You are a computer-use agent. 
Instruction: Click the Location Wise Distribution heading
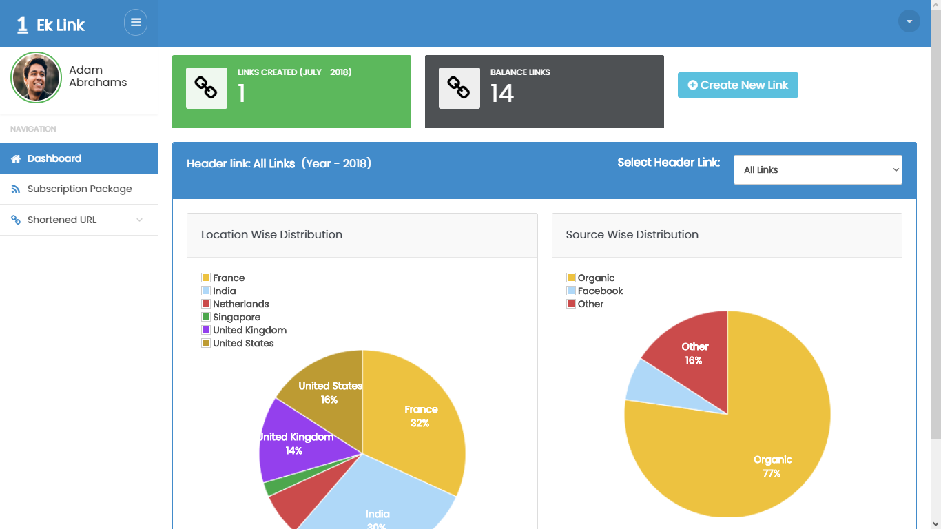(271, 234)
